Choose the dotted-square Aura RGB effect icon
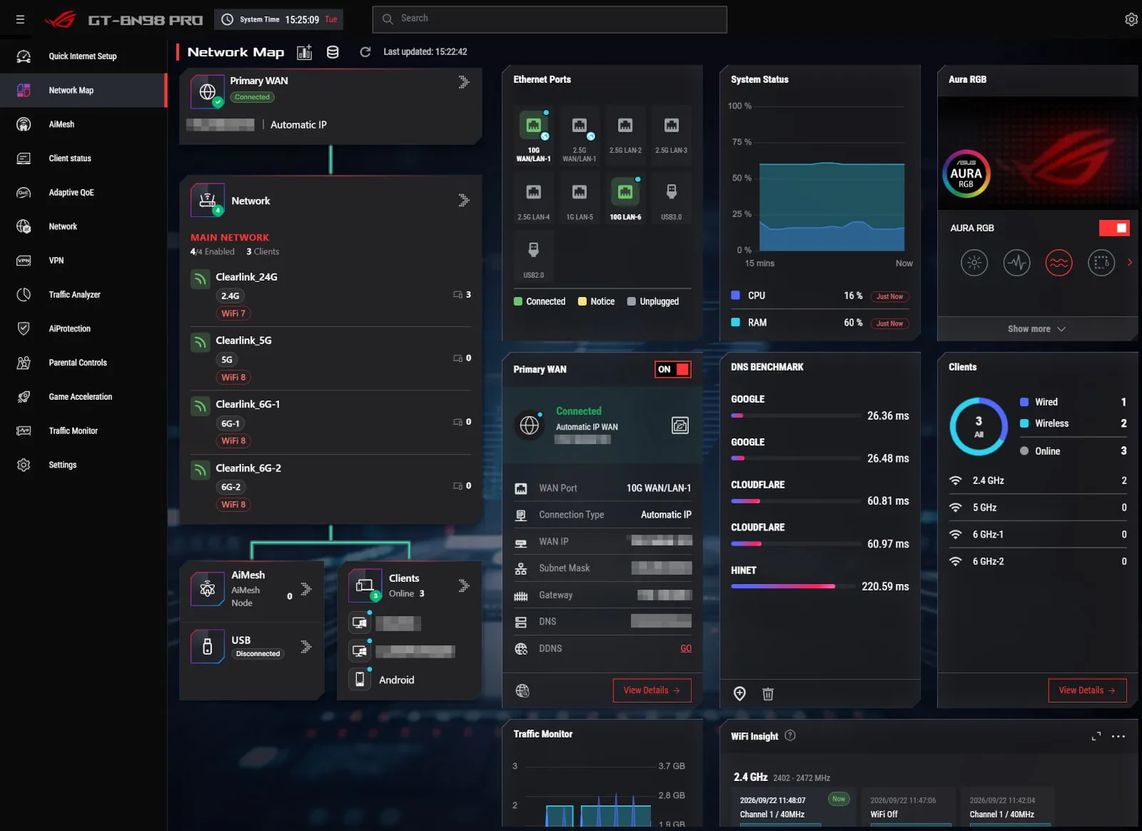Screen dimensions: 1142x831 pos(1101,263)
